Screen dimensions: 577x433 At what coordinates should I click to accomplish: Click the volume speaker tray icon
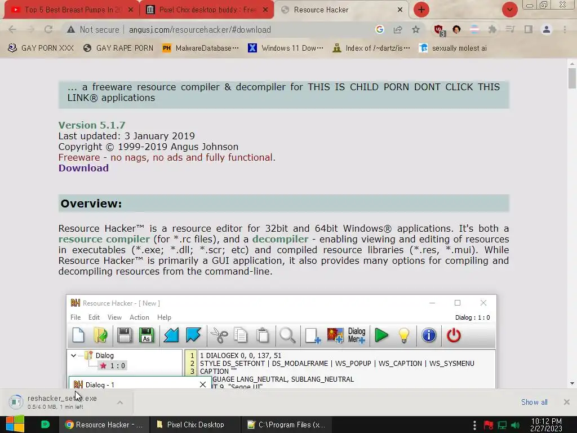516,425
